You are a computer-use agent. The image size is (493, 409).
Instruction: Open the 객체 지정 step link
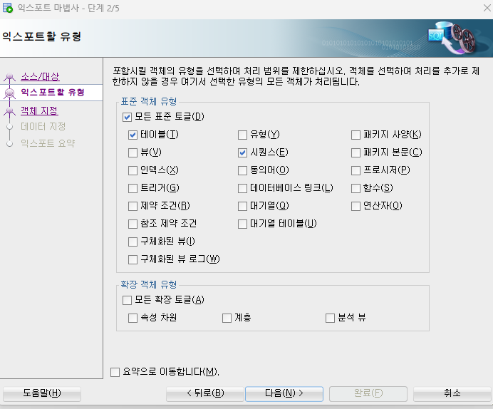(39, 110)
